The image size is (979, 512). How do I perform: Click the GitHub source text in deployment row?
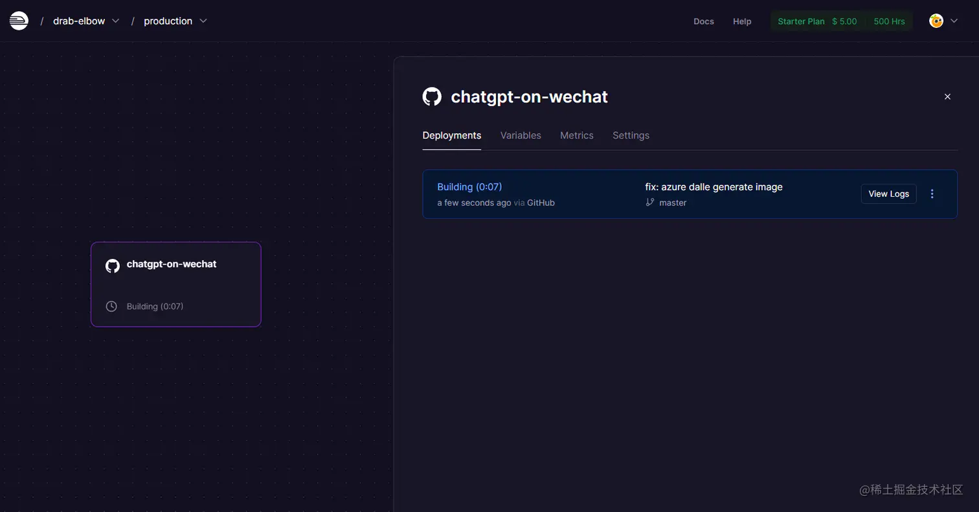[541, 203]
